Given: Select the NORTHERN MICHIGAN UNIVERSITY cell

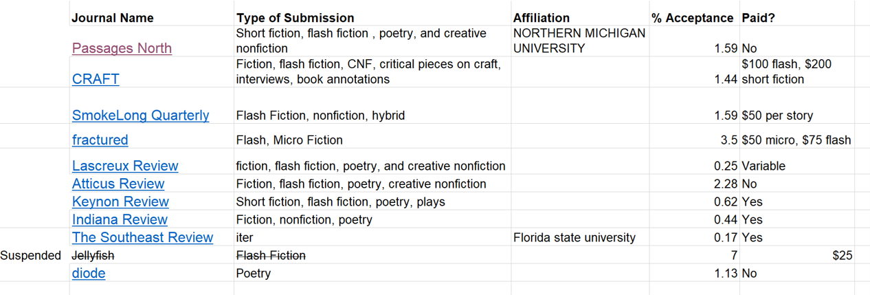Looking at the screenshot, I should point(580,41).
